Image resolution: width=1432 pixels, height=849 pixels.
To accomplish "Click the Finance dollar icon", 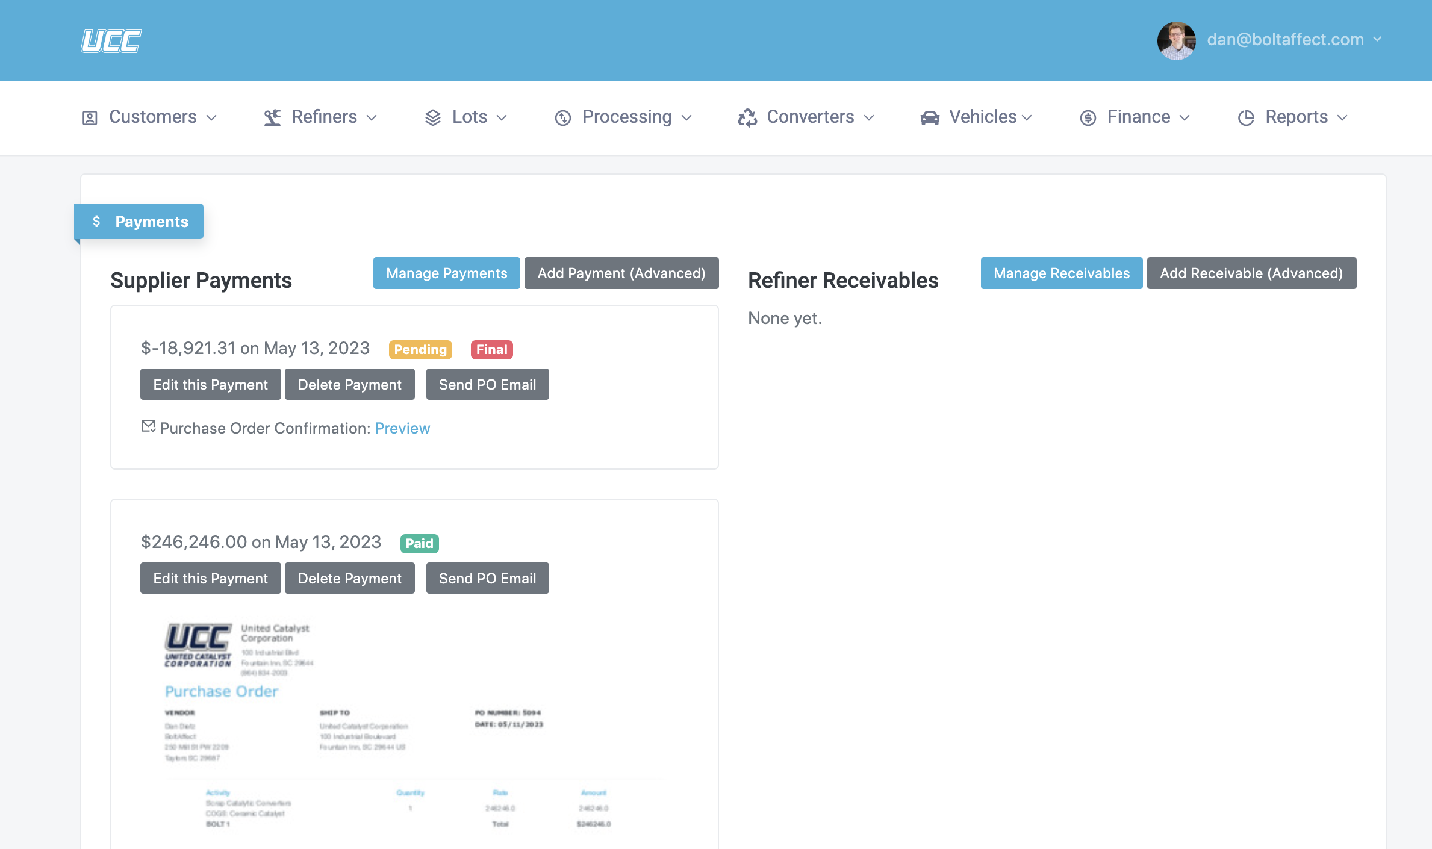I will point(1088,117).
